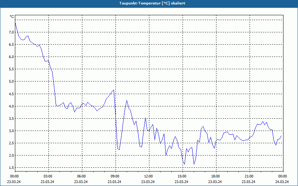This screenshot has height=186, width=298.
Task: Click the curve's lowest dip just after 15:00
Action: 184,164
